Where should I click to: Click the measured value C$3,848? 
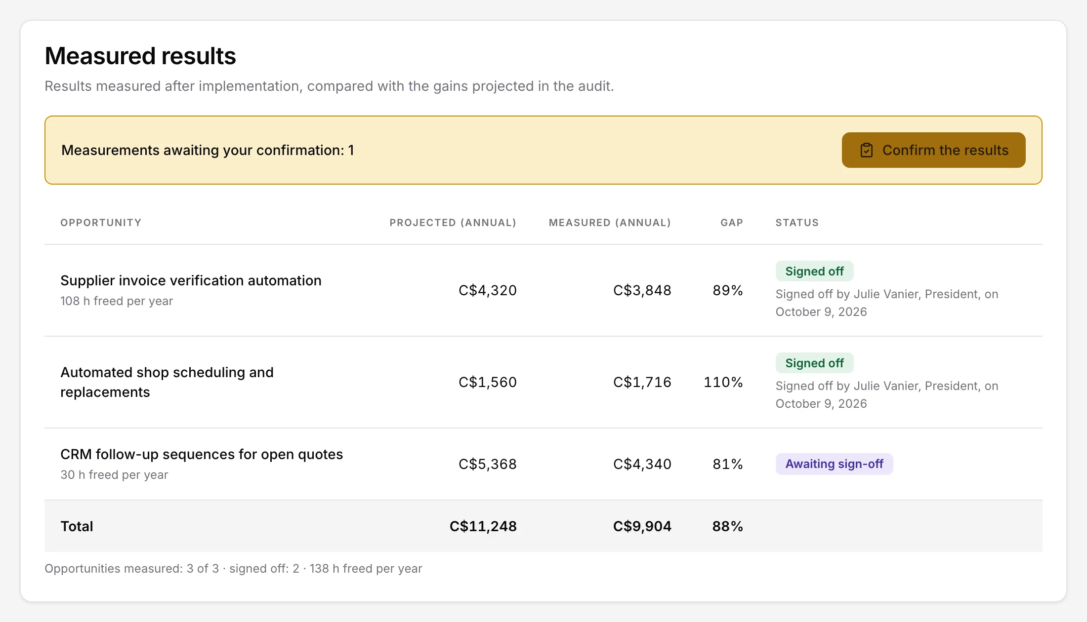(x=642, y=290)
